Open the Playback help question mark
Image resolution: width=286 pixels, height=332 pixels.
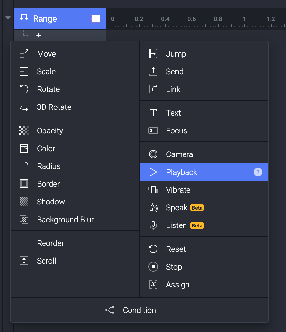coord(258,172)
